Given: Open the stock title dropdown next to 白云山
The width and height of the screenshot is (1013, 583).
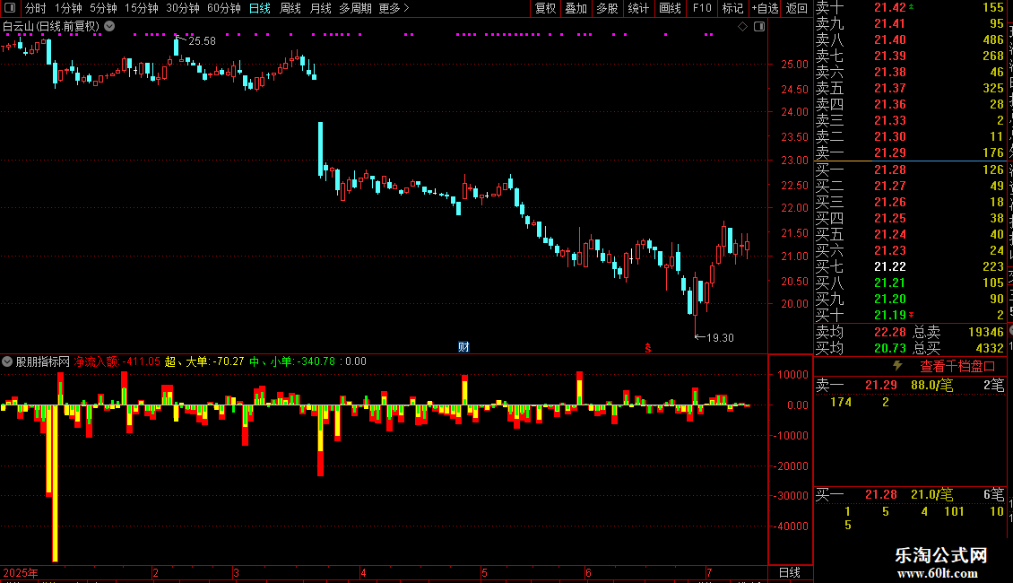Looking at the screenshot, I should coord(110,27).
